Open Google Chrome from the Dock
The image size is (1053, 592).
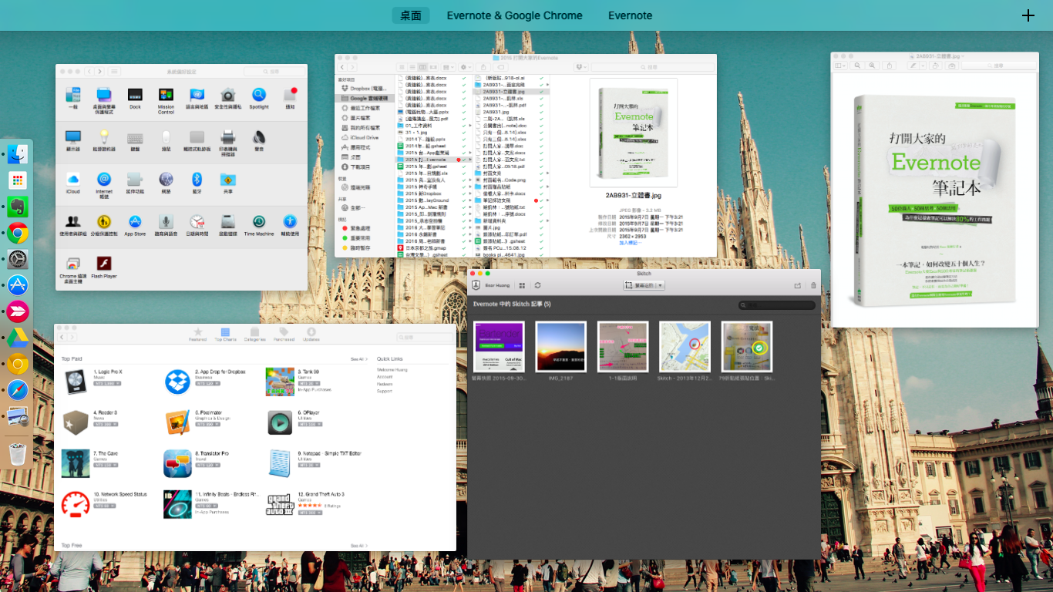(x=18, y=233)
